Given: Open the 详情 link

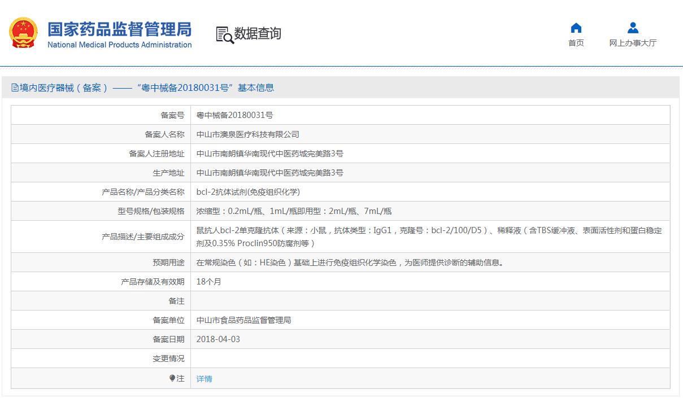Looking at the screenshot, I should [205, 379].
